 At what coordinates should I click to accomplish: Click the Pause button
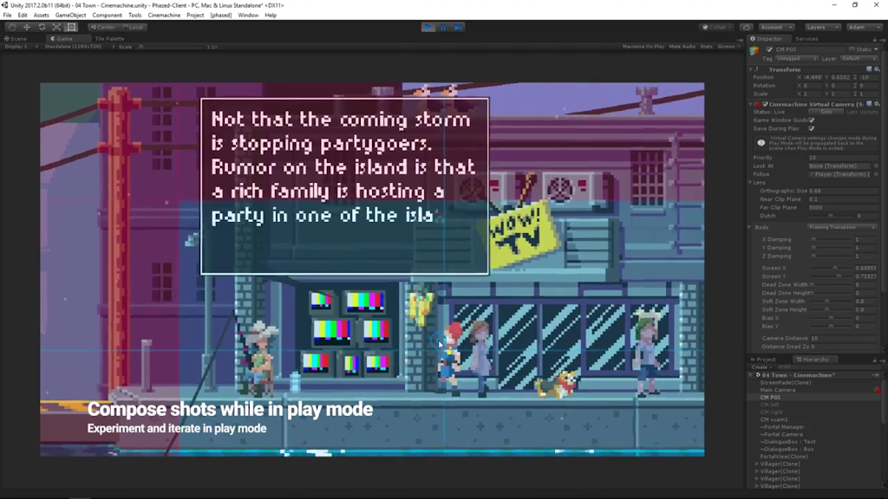tap(443, 27)
